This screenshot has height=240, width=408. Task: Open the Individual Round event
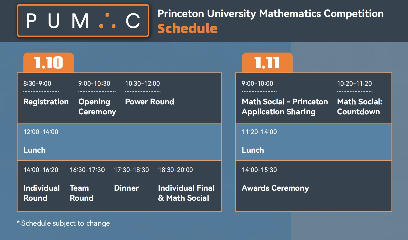pos(41,193)
